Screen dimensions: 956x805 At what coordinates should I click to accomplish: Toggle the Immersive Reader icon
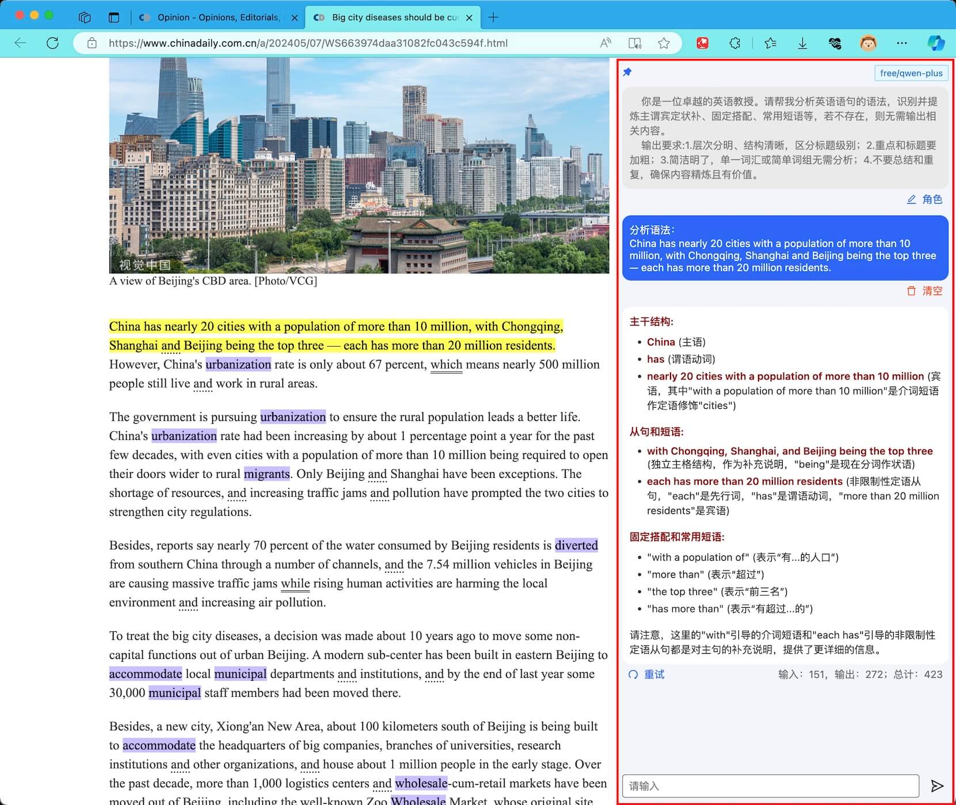point(635,43)
